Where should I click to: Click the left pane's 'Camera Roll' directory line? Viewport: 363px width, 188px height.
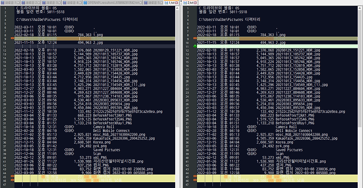pyautogui.click(x=104, y=127)
